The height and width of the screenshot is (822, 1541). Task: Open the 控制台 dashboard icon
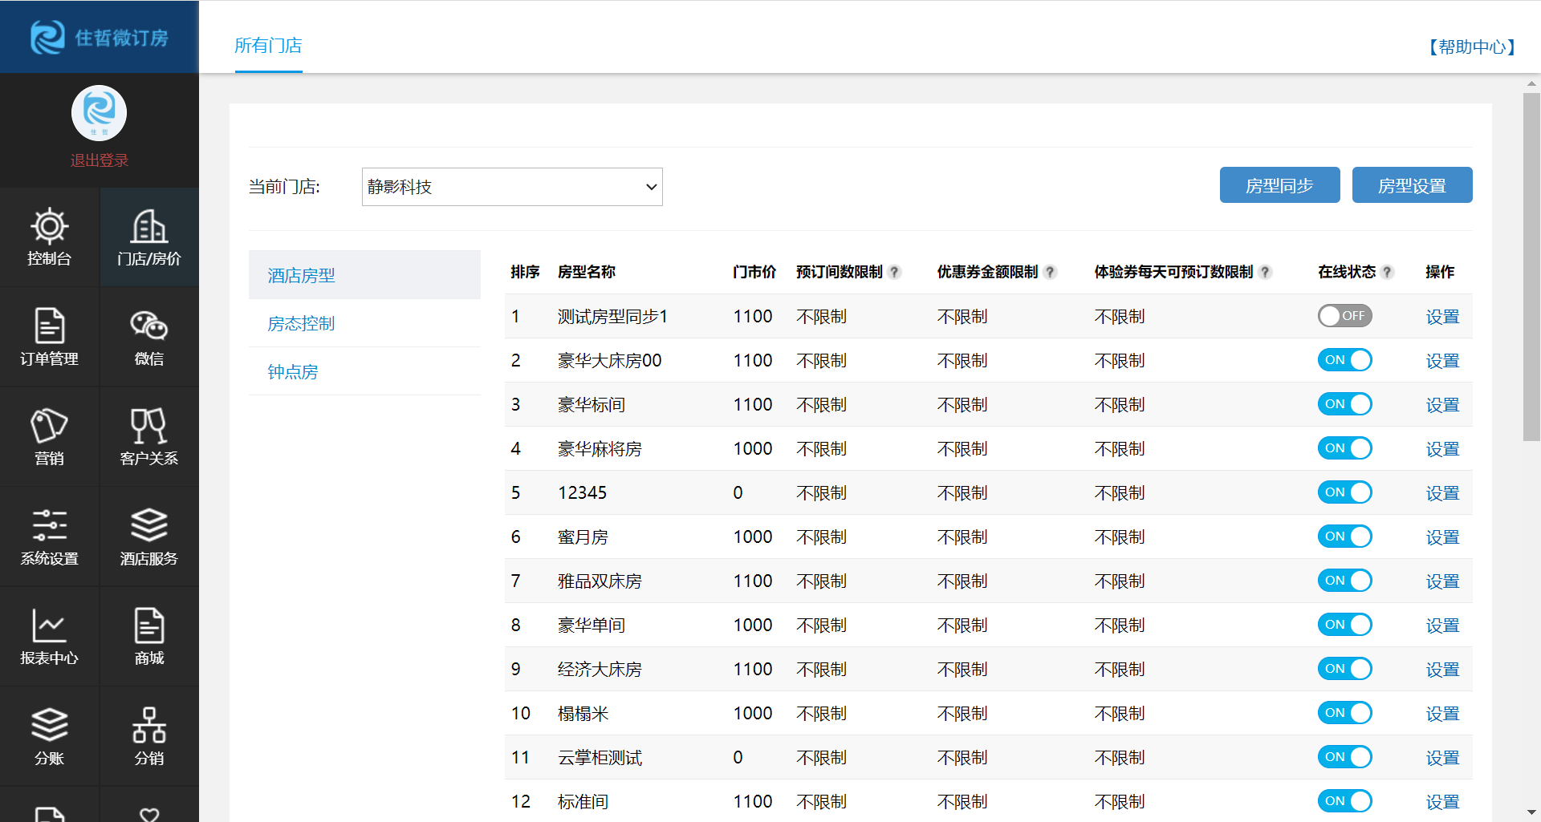[49, 237]
